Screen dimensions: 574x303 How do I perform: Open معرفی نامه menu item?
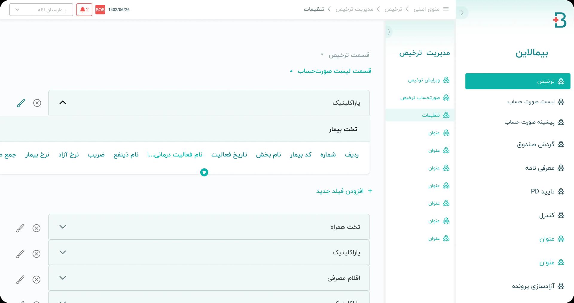pyautogui.click(x=545, y=168)
